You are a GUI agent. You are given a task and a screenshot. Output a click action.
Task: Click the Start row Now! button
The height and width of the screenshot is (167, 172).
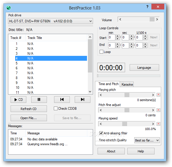click(x=154, y=37)
